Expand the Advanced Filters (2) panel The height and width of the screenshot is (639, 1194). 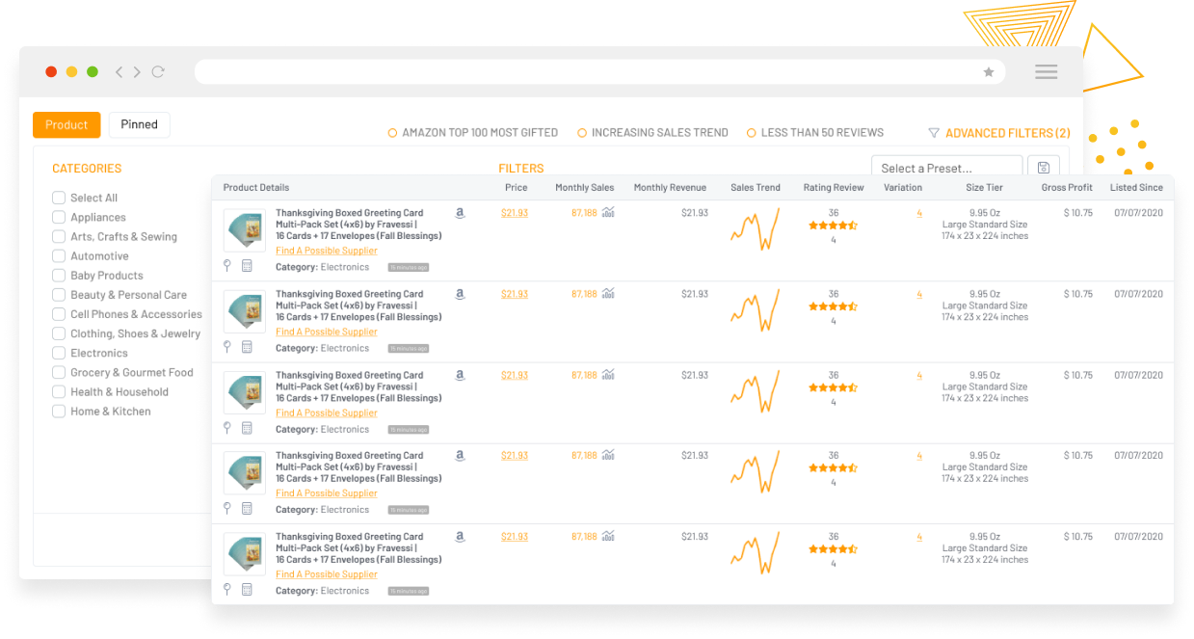coord(999,133)
